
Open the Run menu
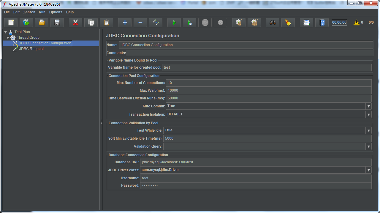point(42,12)
